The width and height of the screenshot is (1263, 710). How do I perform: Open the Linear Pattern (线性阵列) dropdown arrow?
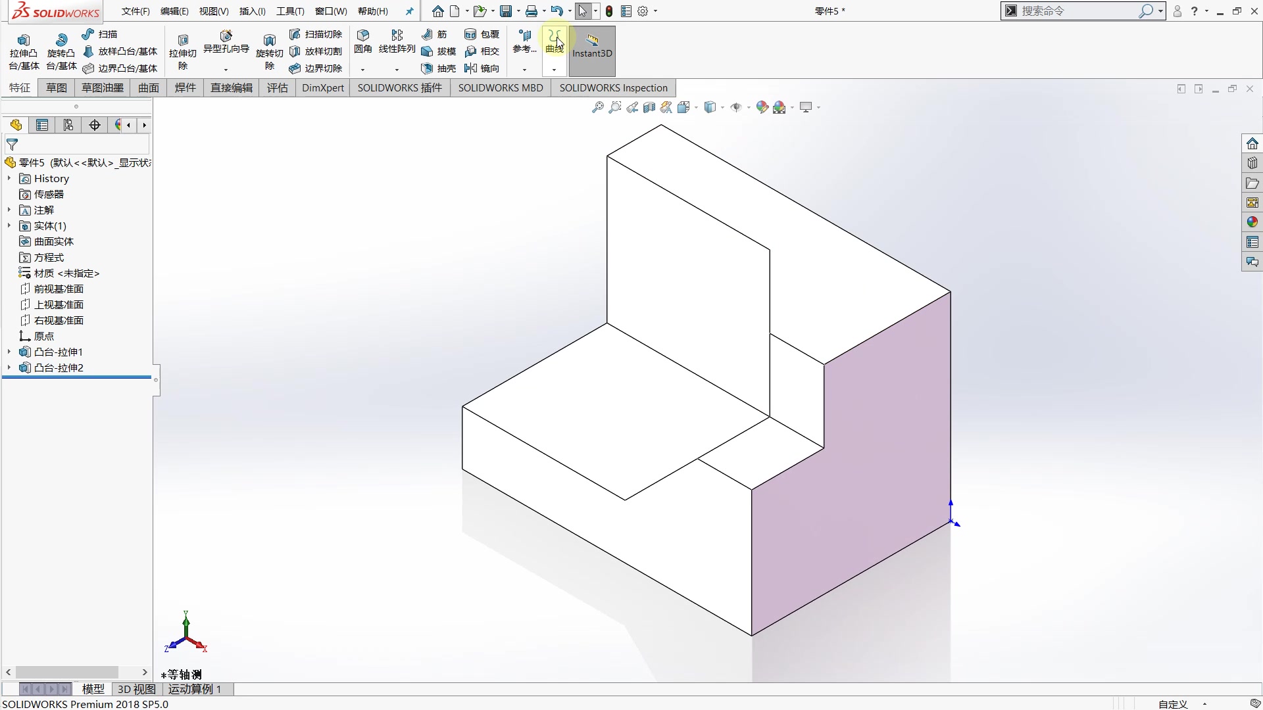(397, 70)
